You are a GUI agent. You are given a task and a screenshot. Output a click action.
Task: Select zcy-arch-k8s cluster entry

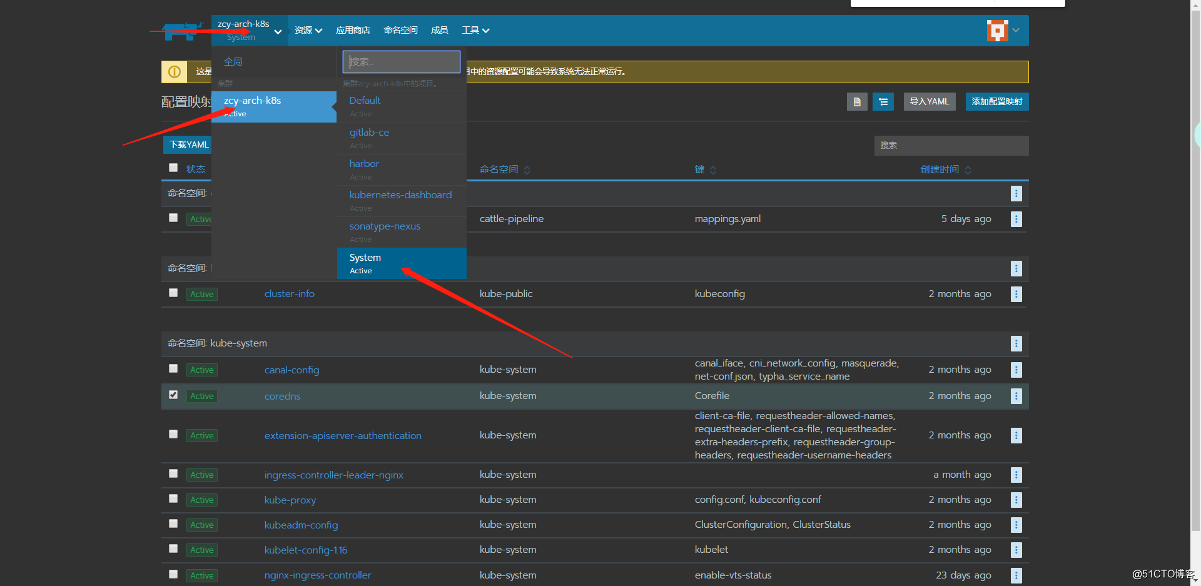click(x=274, y=106)
